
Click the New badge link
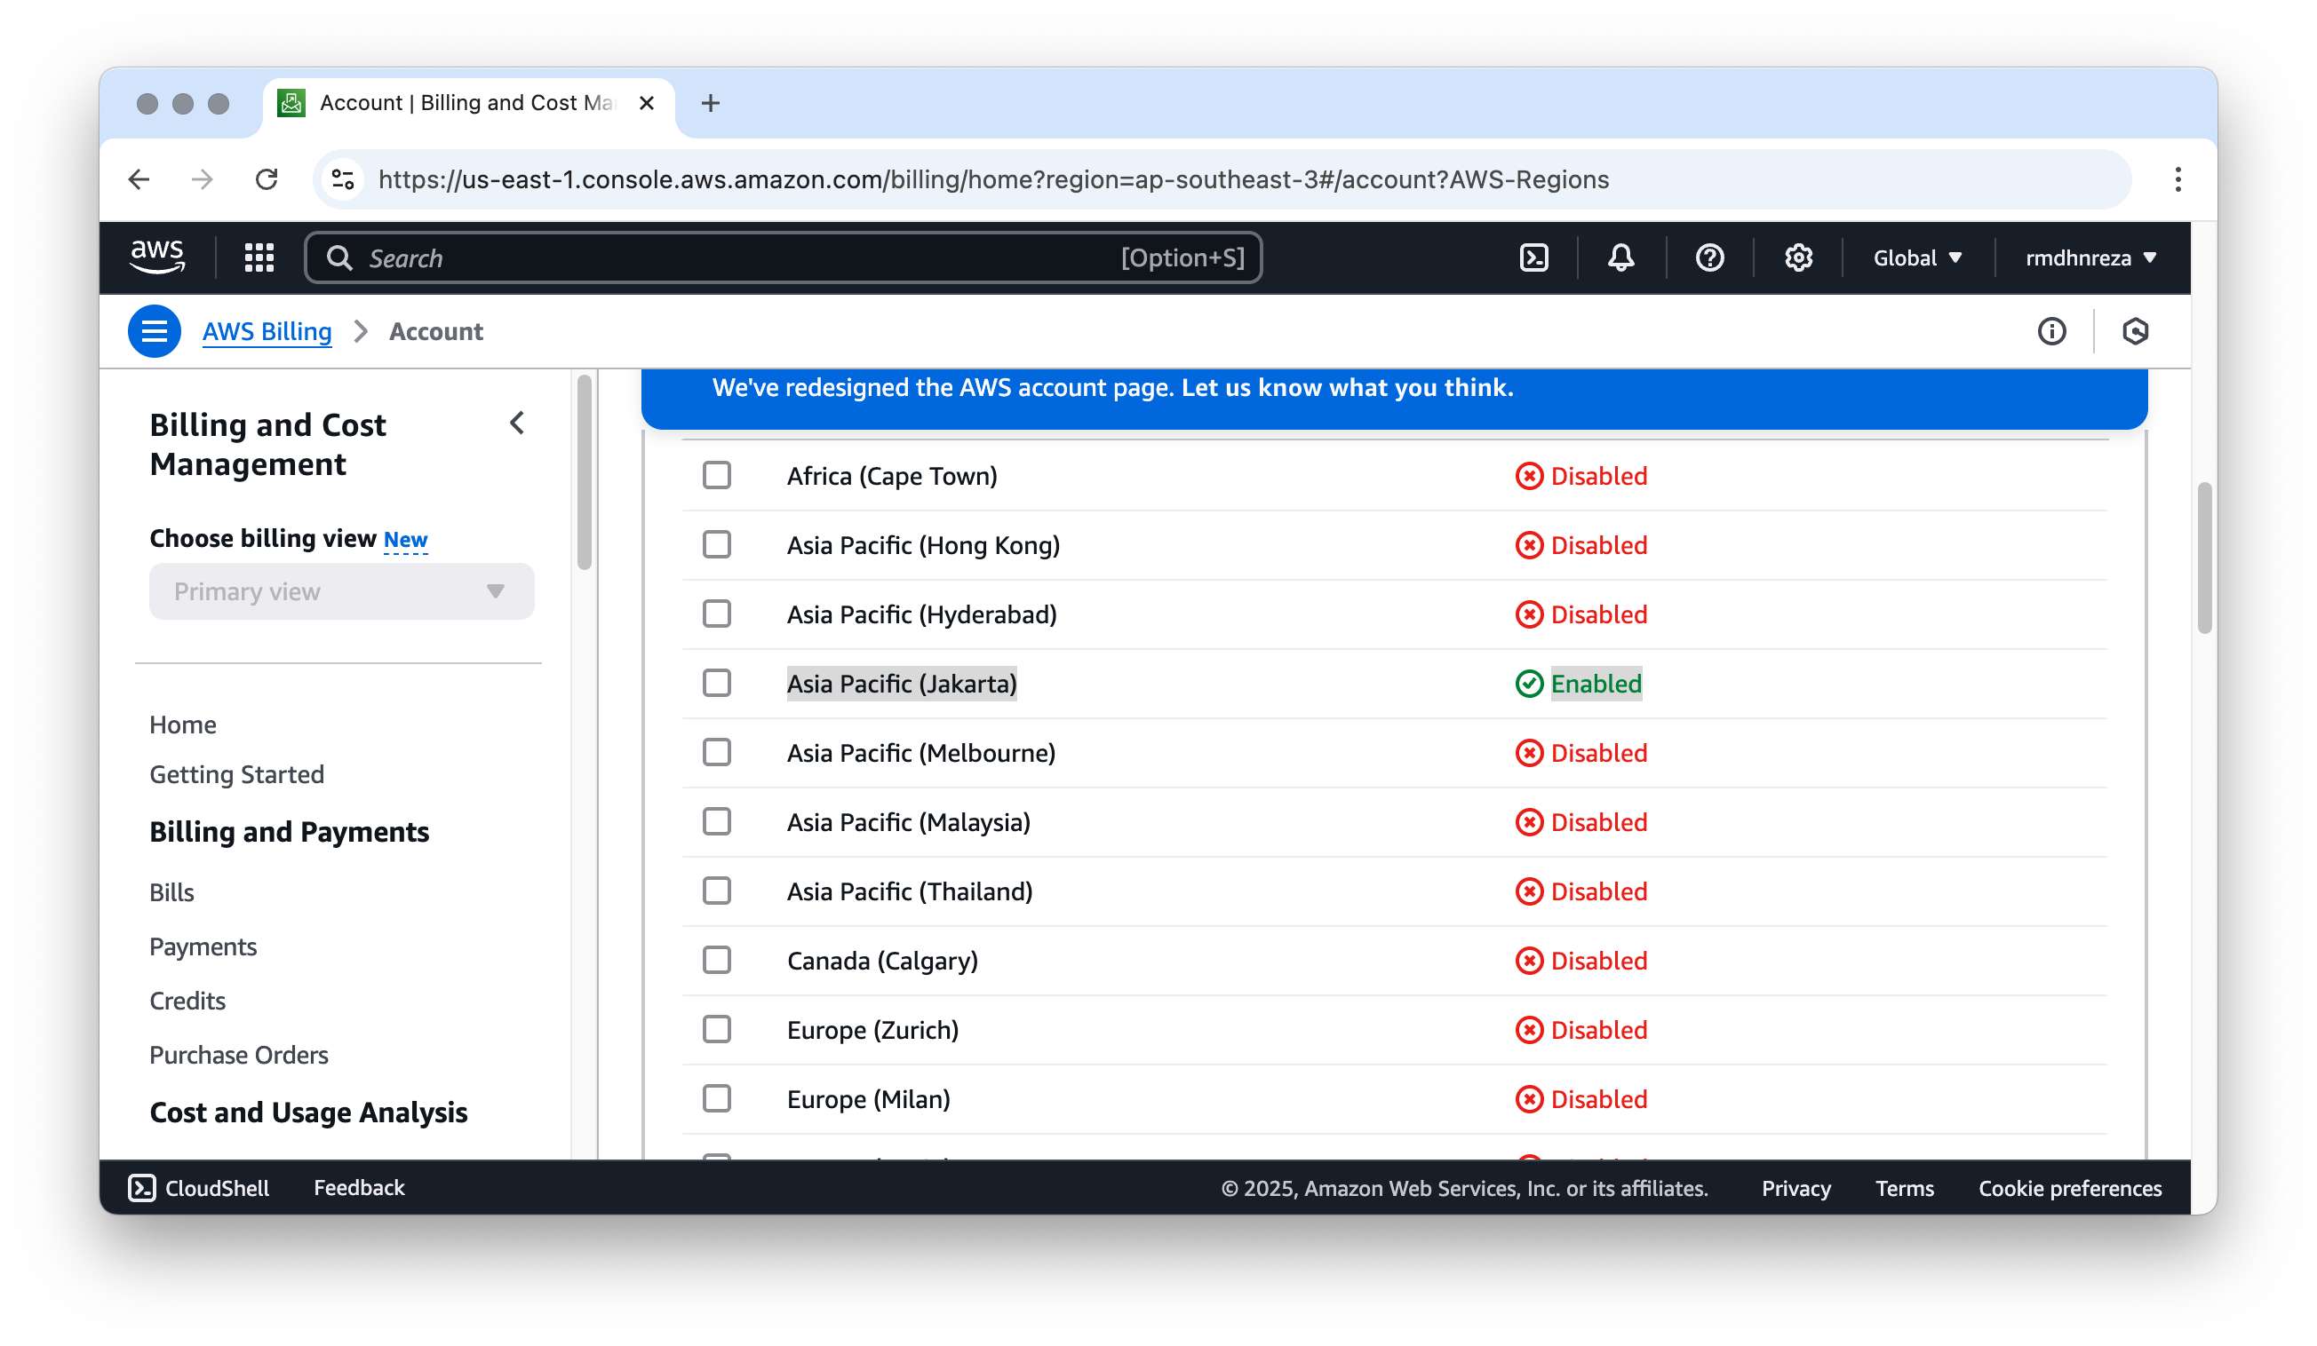tap(405, 540)
